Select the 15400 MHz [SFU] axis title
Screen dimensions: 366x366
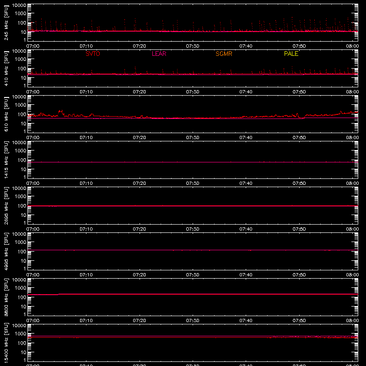(6, 343)
